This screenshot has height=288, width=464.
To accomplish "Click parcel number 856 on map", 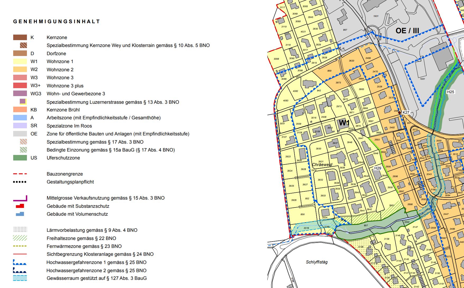I will point(302,214).
